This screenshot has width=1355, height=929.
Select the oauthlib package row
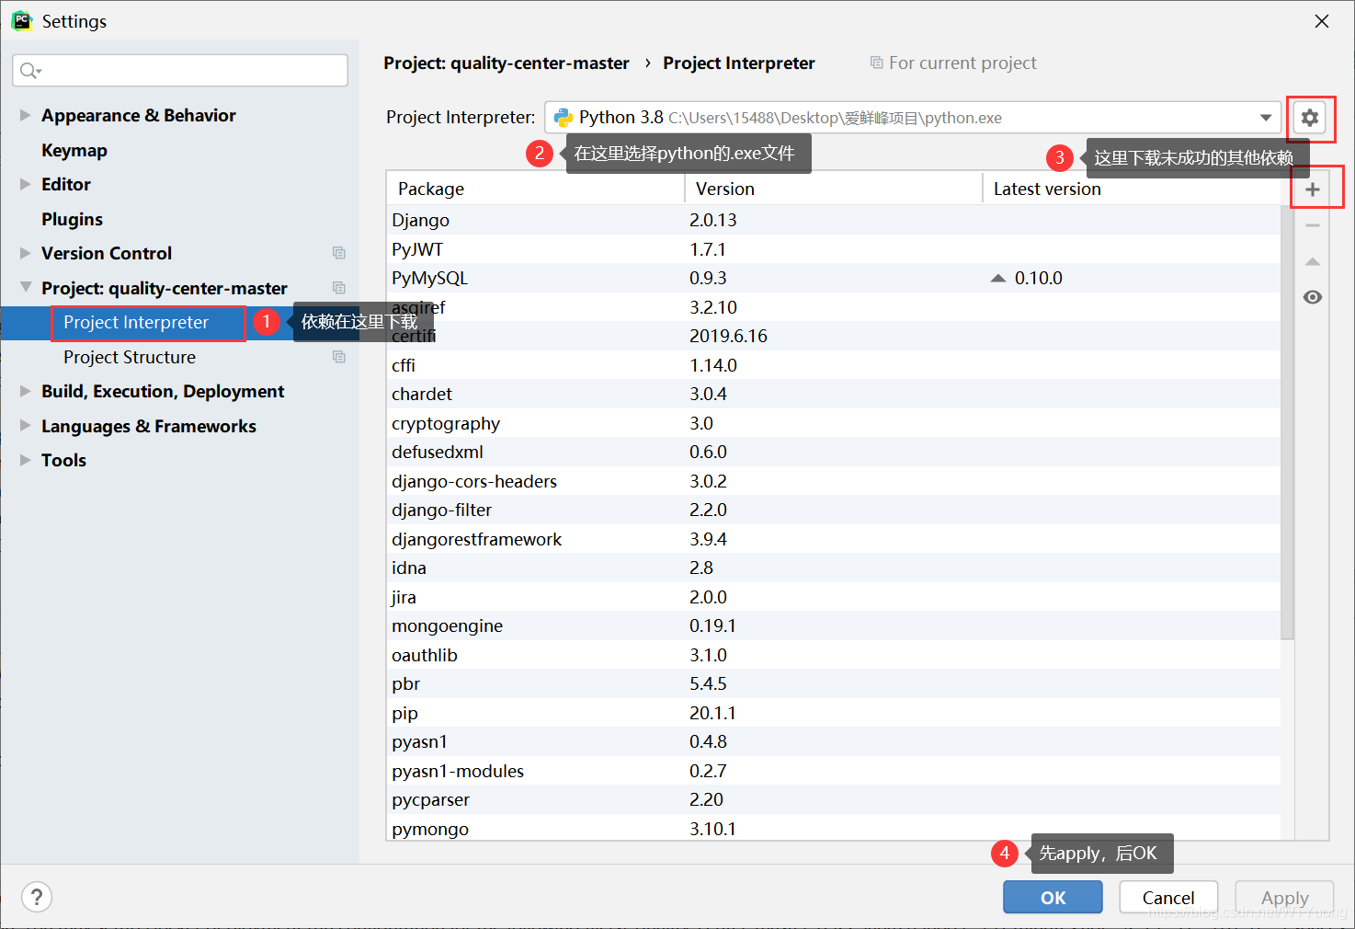point(834,655)
